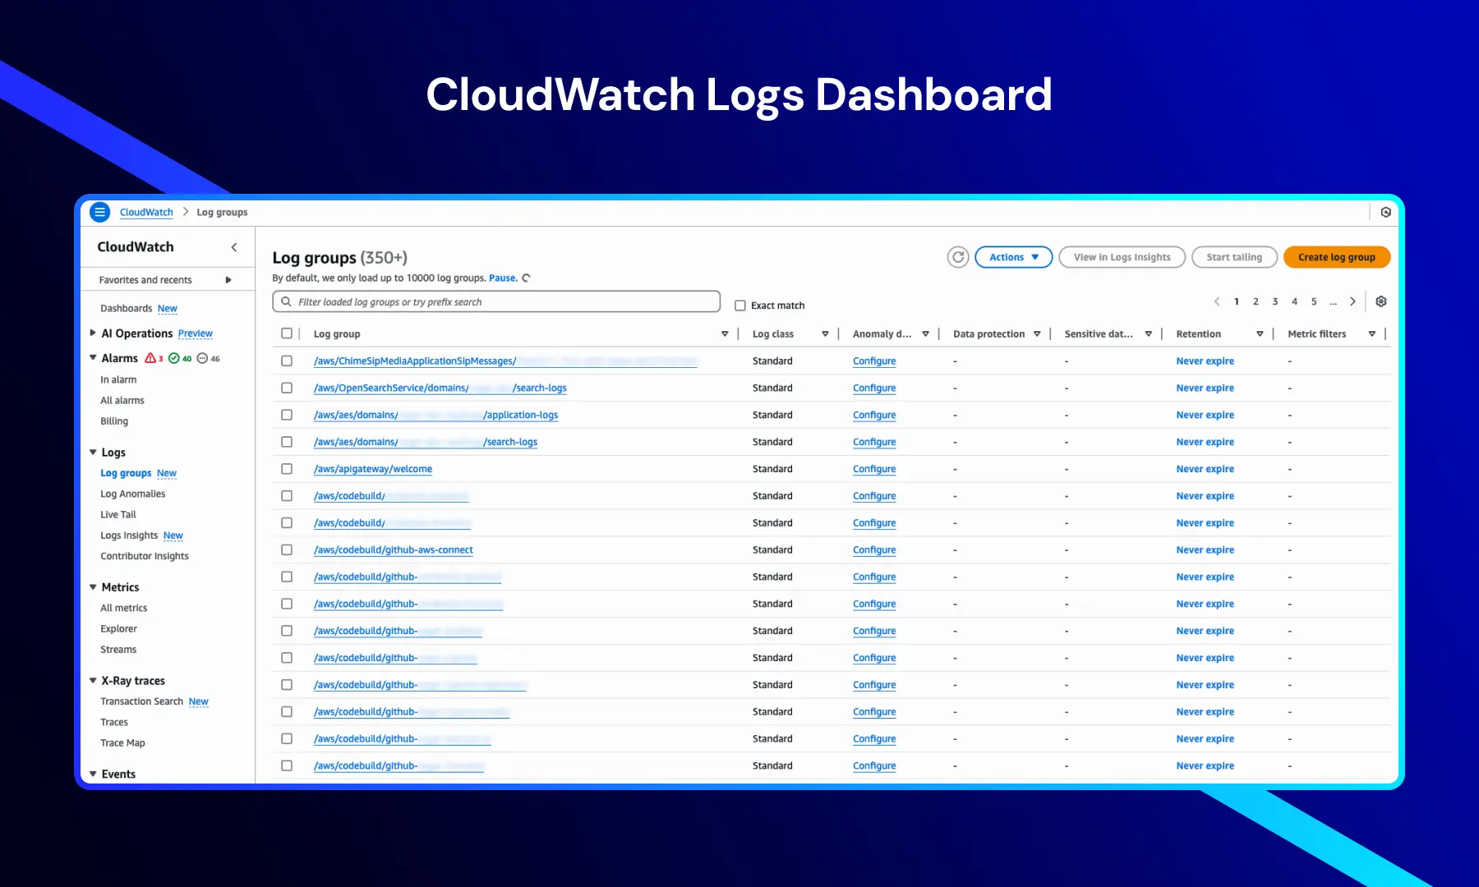Click Create log group button
This screenshot has width=1479, height=887.
point(1336,257)
